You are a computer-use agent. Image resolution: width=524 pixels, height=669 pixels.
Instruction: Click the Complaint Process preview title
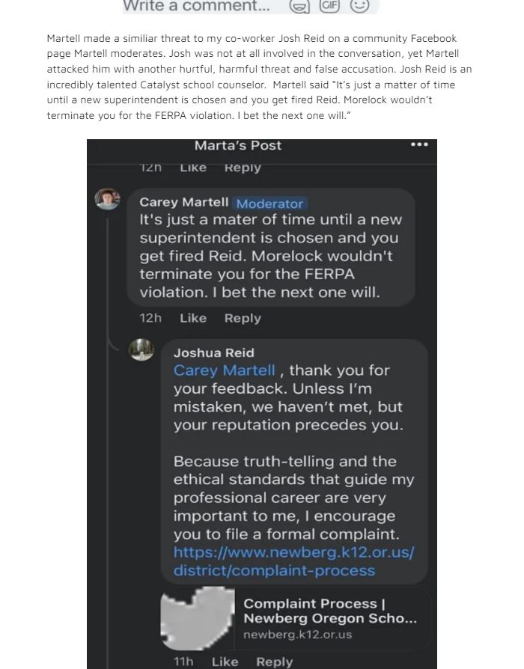(330, 611)
